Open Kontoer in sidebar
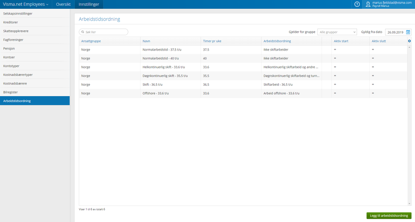Viewport: 415px width, 222px height. pos(34,57)
